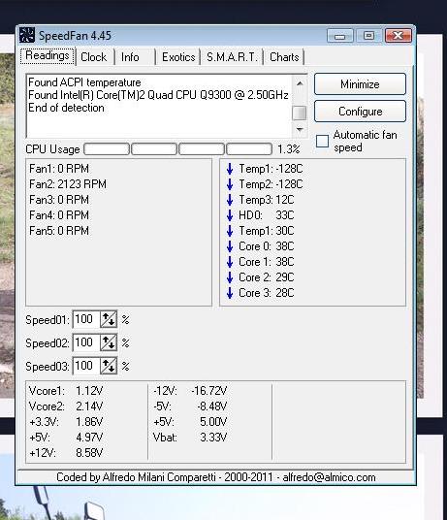
Task: Click the Speed01 up/down spinner arrows
Action: (x=109, y=320)
